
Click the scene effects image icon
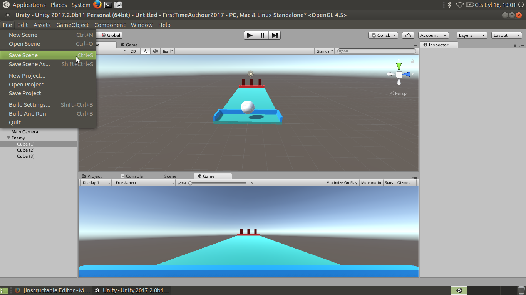point(166,51)
